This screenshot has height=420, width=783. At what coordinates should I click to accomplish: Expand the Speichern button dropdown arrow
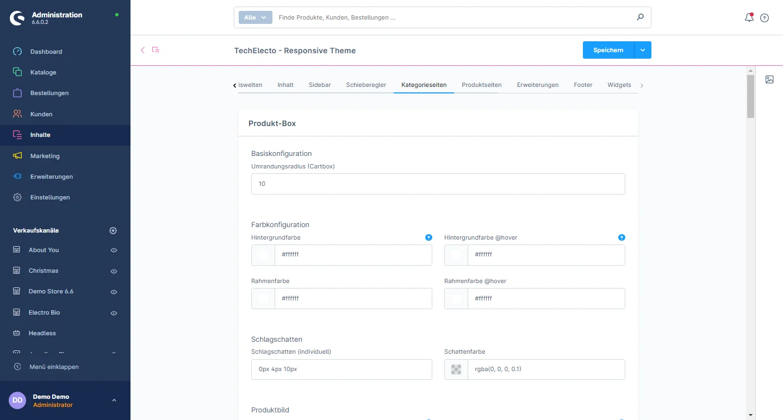(x=643, y=50)
